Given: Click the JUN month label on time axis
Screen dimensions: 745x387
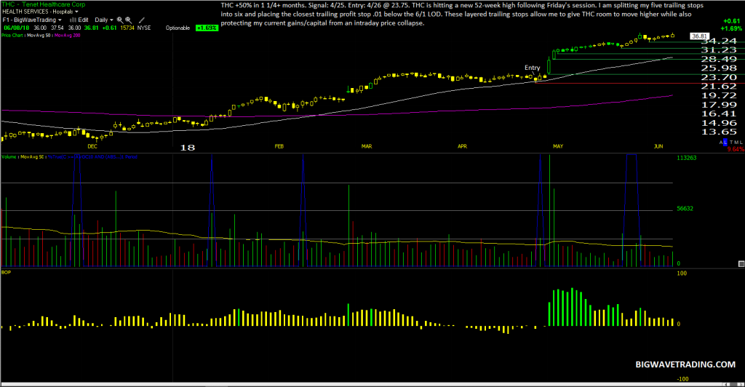Looking at the screenshot, I should tap(658, 146).
